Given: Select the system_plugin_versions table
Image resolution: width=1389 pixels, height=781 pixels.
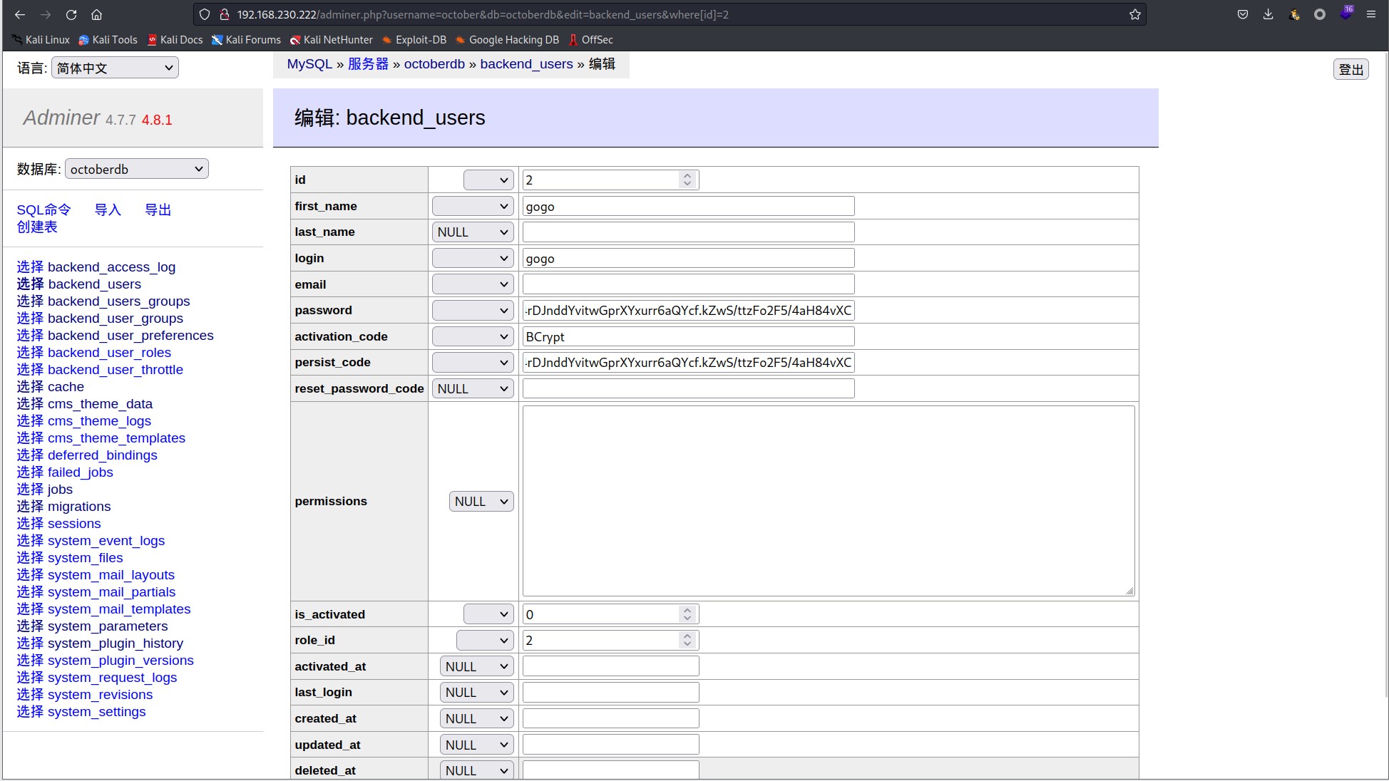Looking at the screenshot, I should point(121,660).
